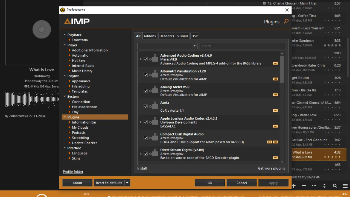Cancel the Preferences dialog
This screenshot has width=350, height=197.
[x=241, y=183]
